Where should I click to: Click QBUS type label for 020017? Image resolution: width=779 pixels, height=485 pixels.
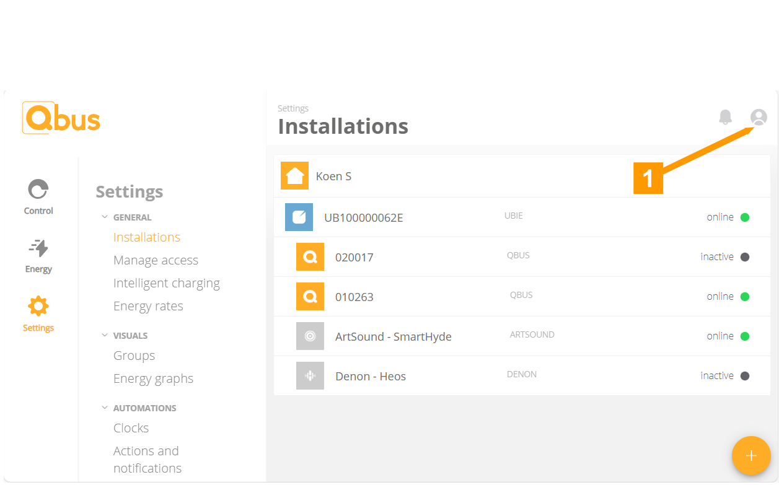pos(518,255)
